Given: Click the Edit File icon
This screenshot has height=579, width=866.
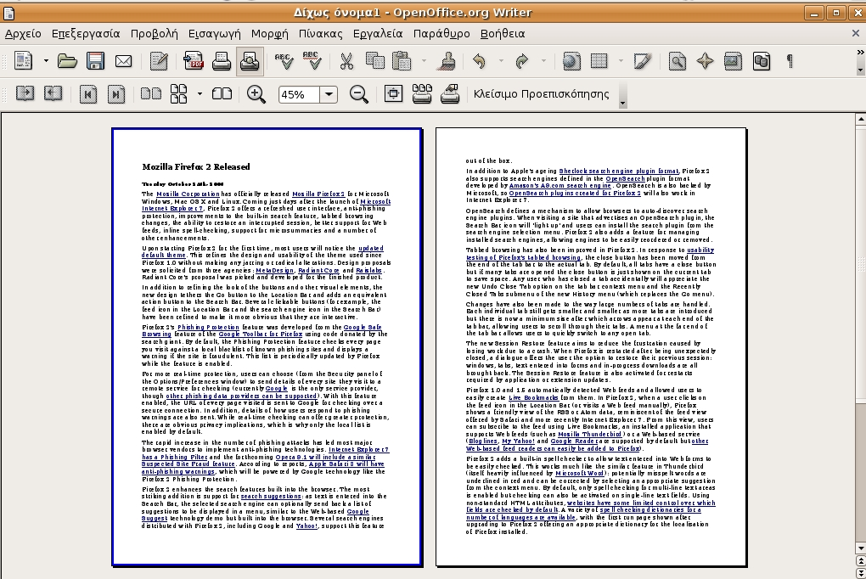Looking at the screenshot, I should coord(159,61).
